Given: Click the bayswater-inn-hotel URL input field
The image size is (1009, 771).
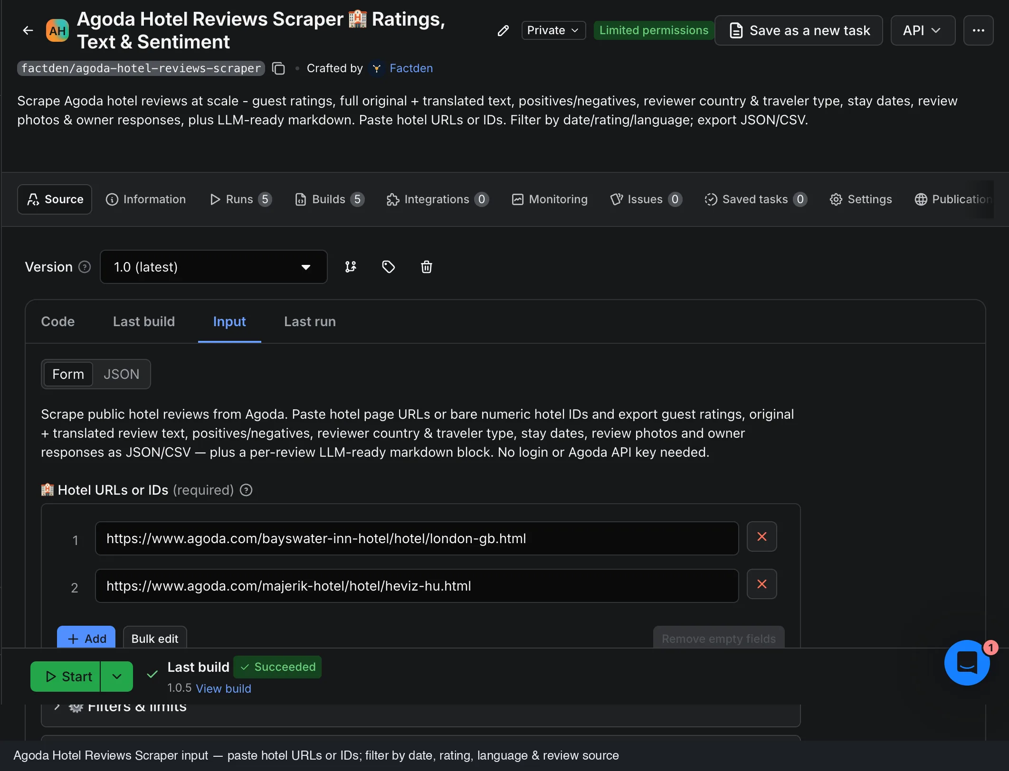Looking at the screenshot, I should [x=417, y=538].
